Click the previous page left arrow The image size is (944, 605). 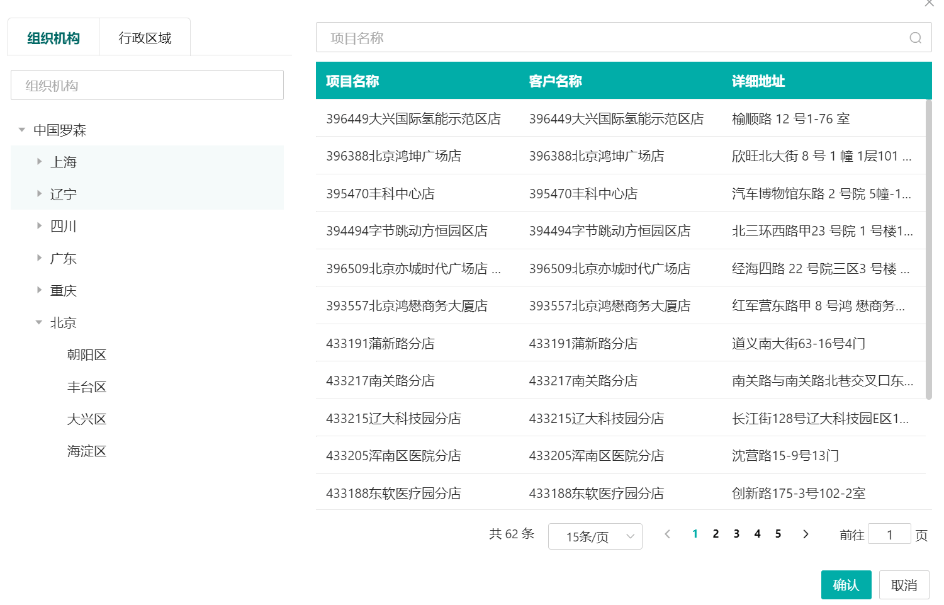668,534
